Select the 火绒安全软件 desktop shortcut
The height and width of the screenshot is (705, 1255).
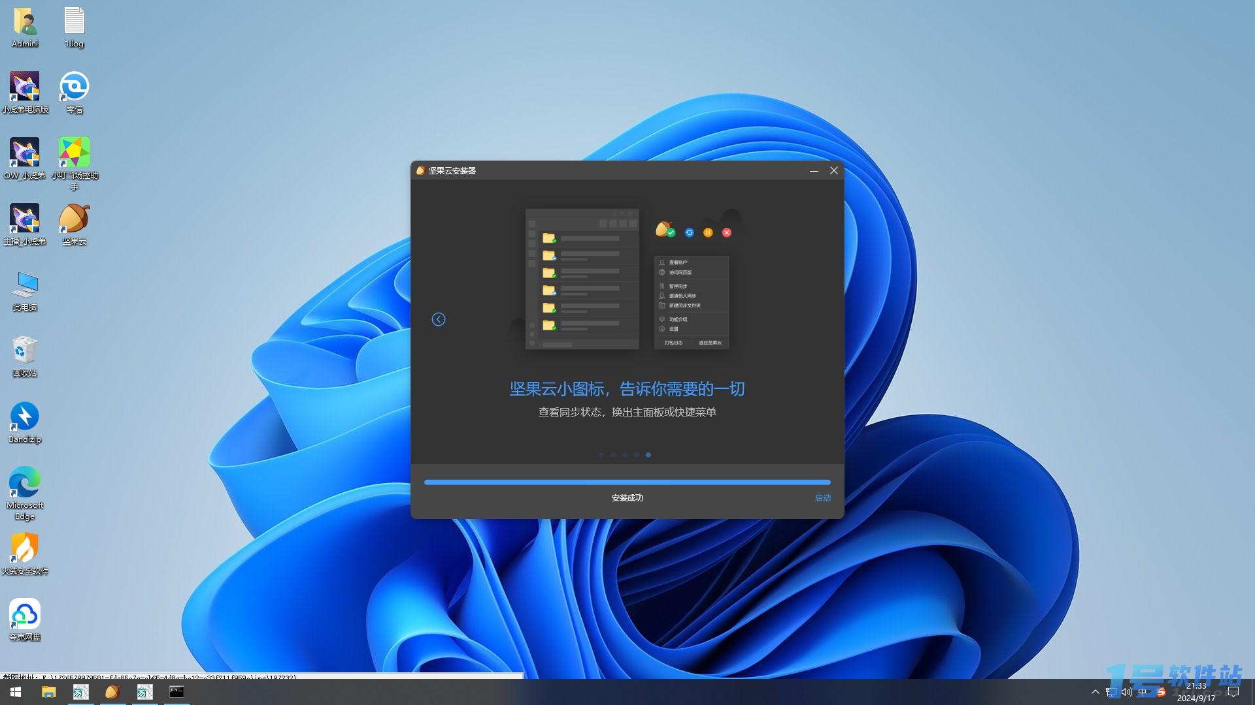(25, 554)
